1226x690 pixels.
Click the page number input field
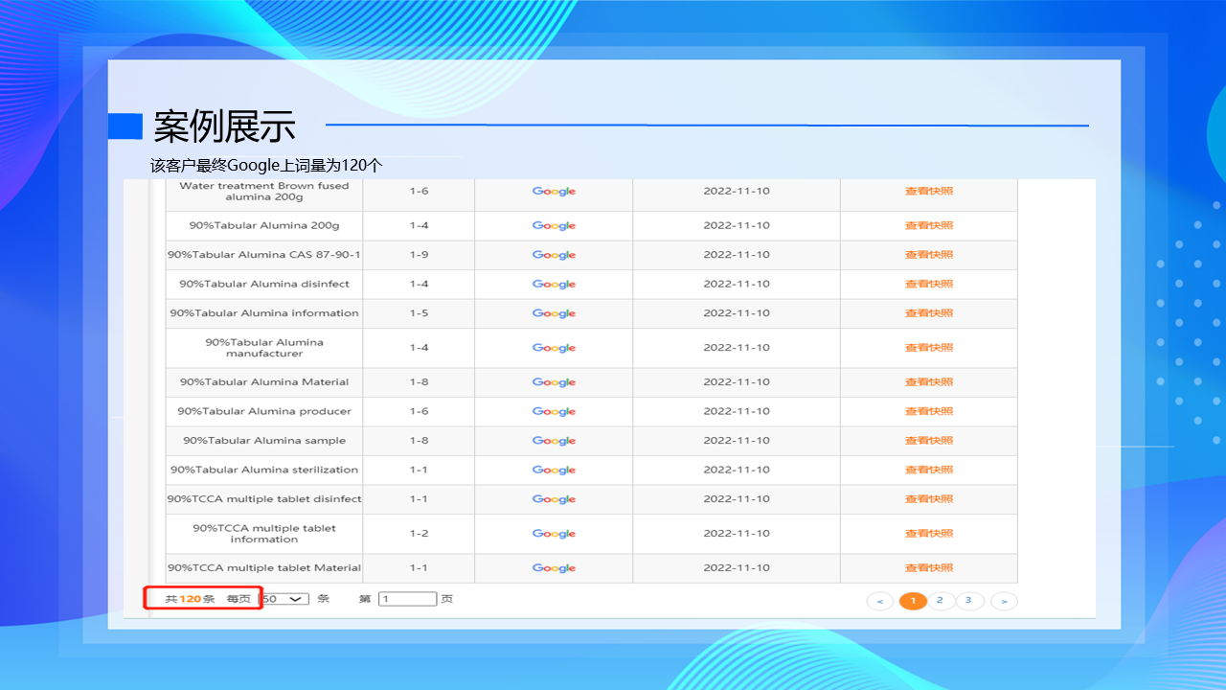click(408, 599)
